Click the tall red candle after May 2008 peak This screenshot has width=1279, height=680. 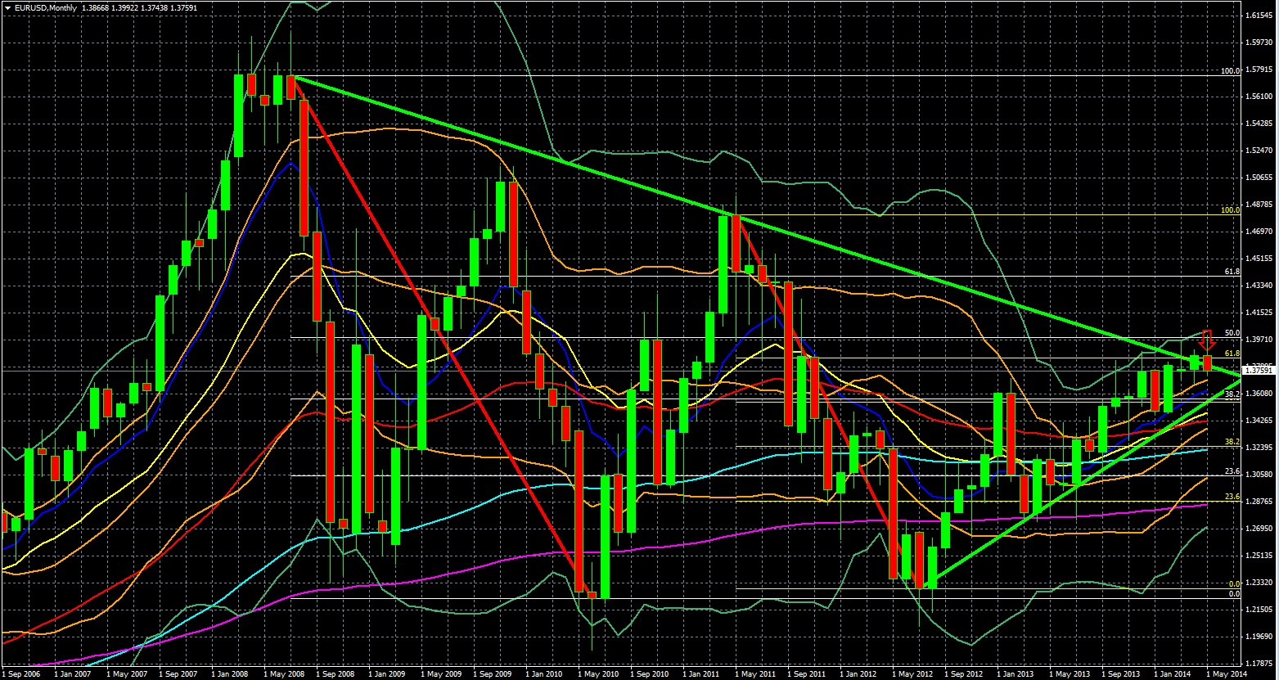click(304, 164)
